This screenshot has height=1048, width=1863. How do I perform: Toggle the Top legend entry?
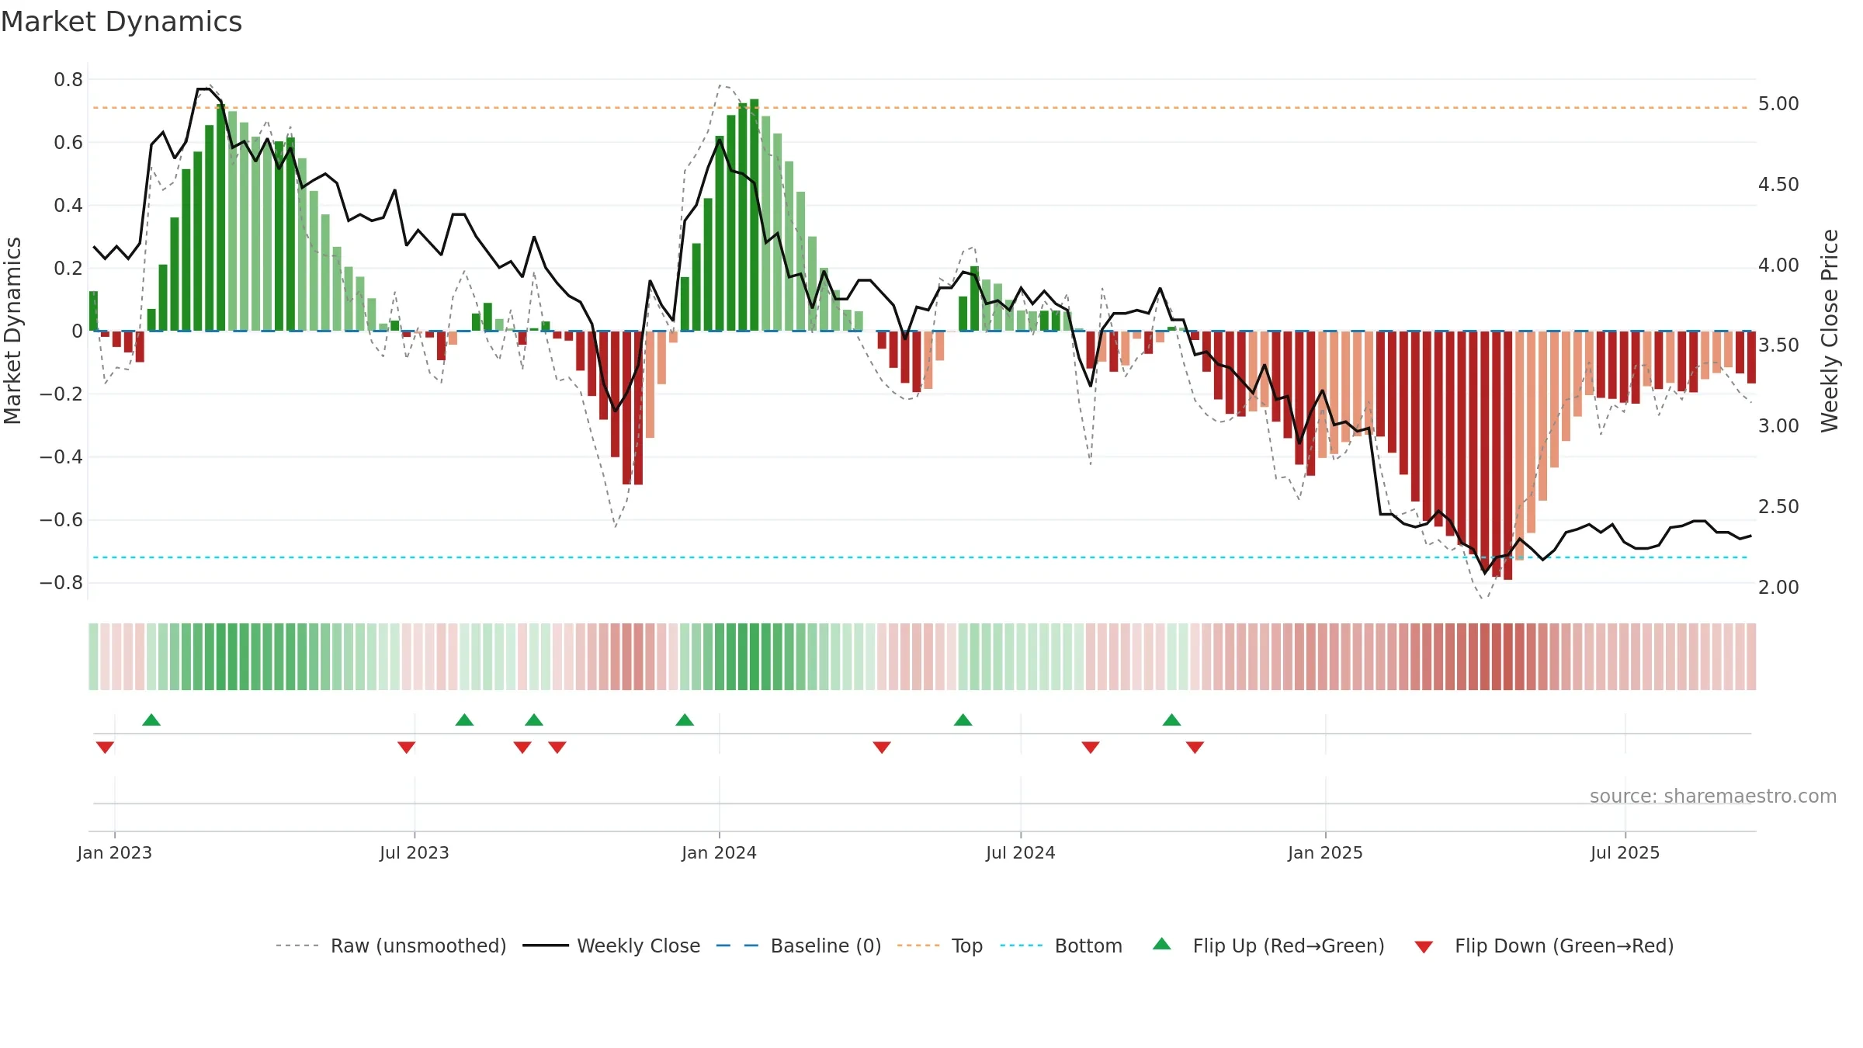pyautogui.click(x=940, y=946)
